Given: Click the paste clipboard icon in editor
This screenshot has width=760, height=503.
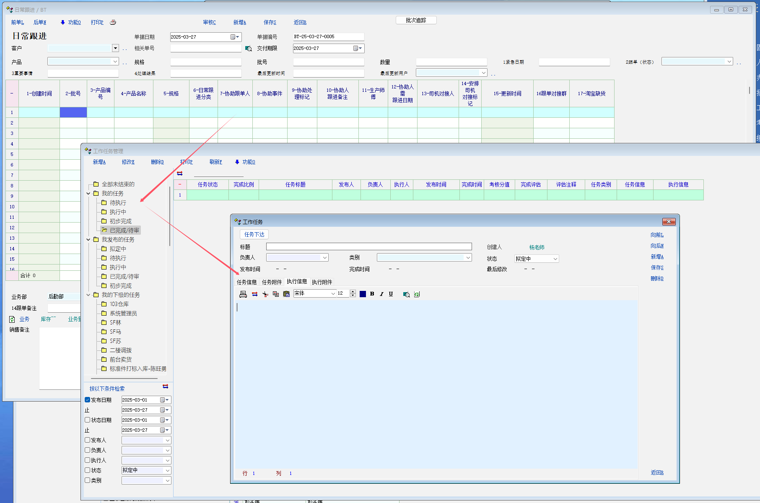Looking at the screenshot, I should pos(286,294).
